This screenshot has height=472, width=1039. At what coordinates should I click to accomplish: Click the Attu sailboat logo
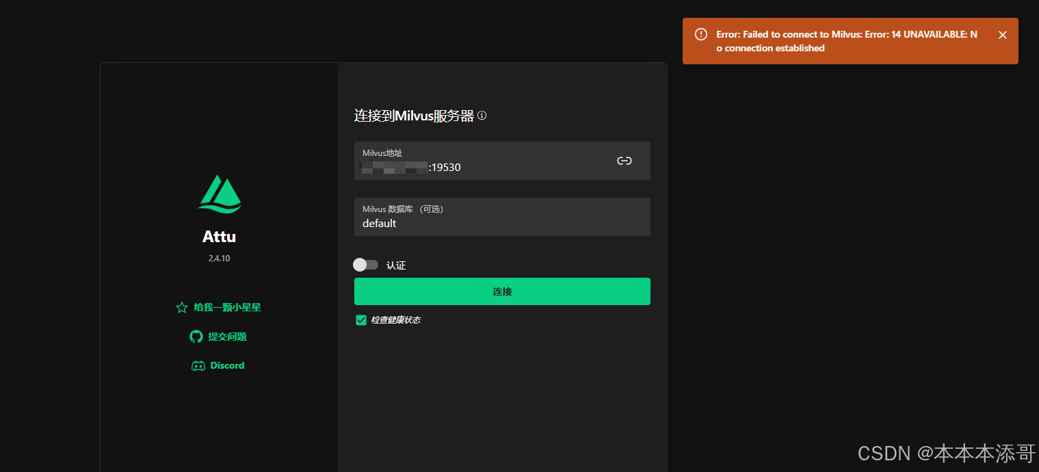click(x=220, y=194)
